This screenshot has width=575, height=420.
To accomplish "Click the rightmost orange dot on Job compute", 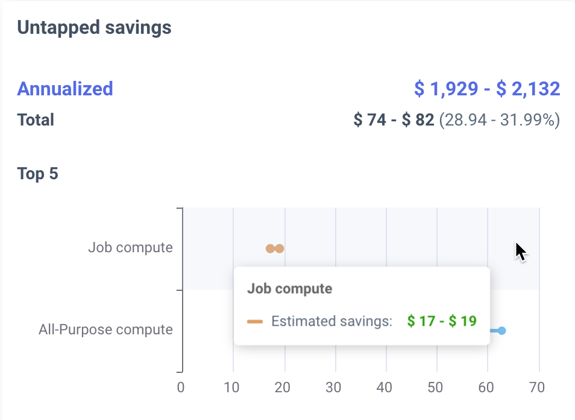I will (280, 247).
